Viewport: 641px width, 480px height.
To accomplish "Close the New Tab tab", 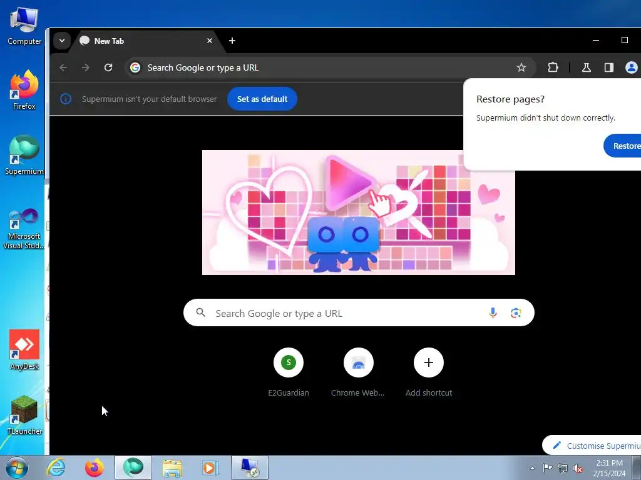I will [209, 41].
